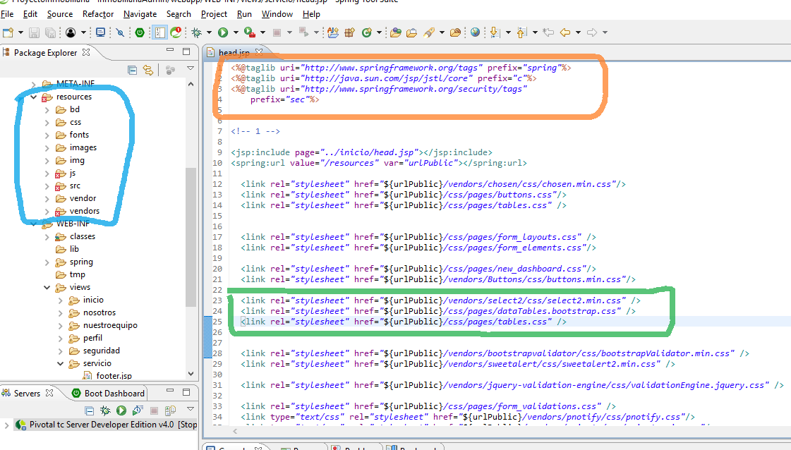Image resolution: width=791 pixels, height=450 pixels.
Task: Open the Search dropdown arrow
Action: (442, 32)
